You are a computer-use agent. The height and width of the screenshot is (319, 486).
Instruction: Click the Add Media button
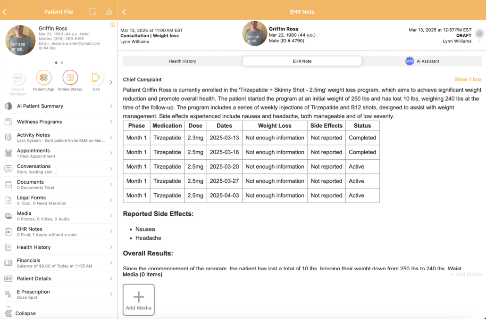tap(138, 299)
